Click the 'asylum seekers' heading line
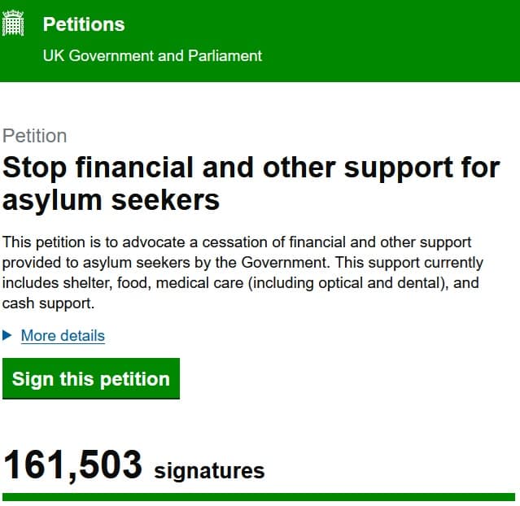The width and height of the screenshot is (520, 506). (x=111, y=199)
